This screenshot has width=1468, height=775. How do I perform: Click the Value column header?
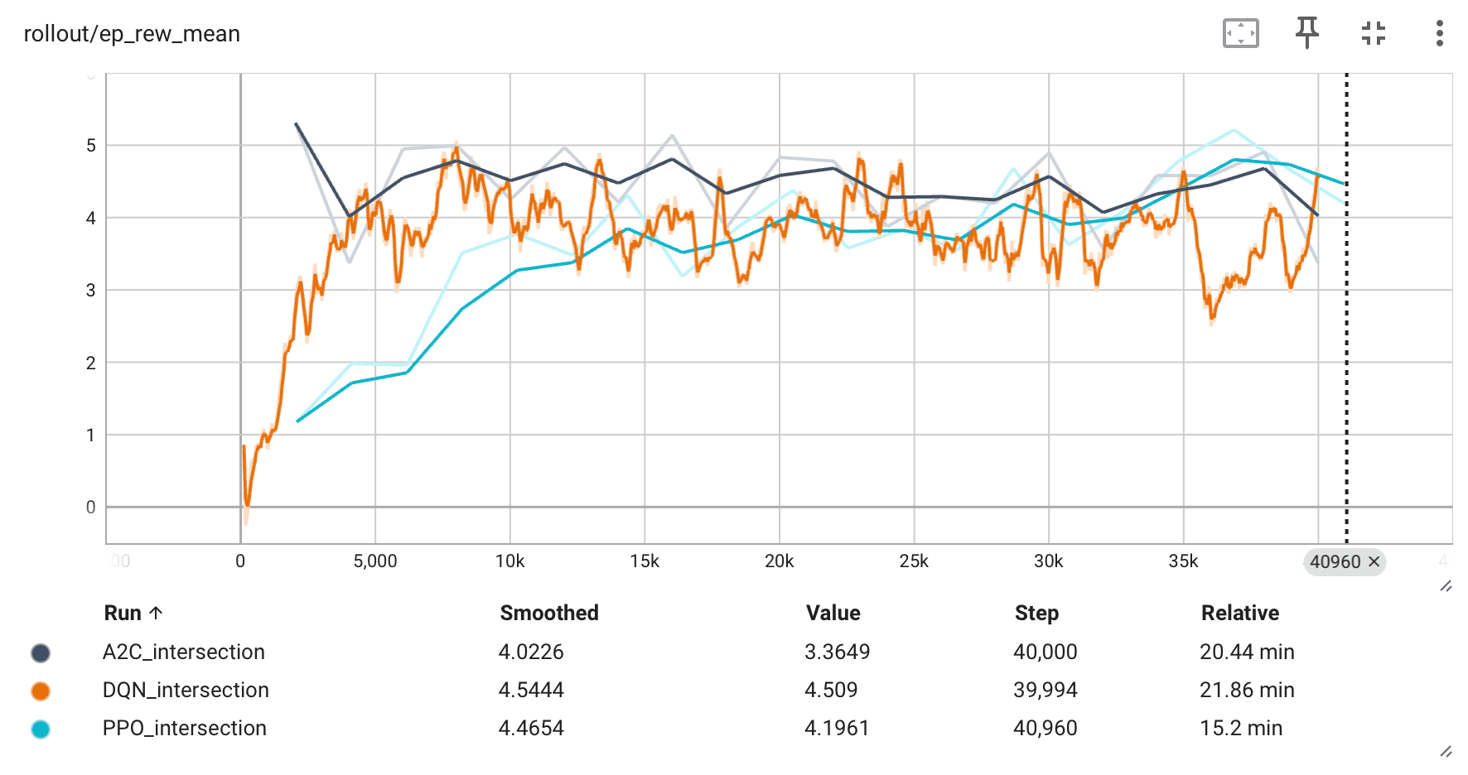(833, 613)
